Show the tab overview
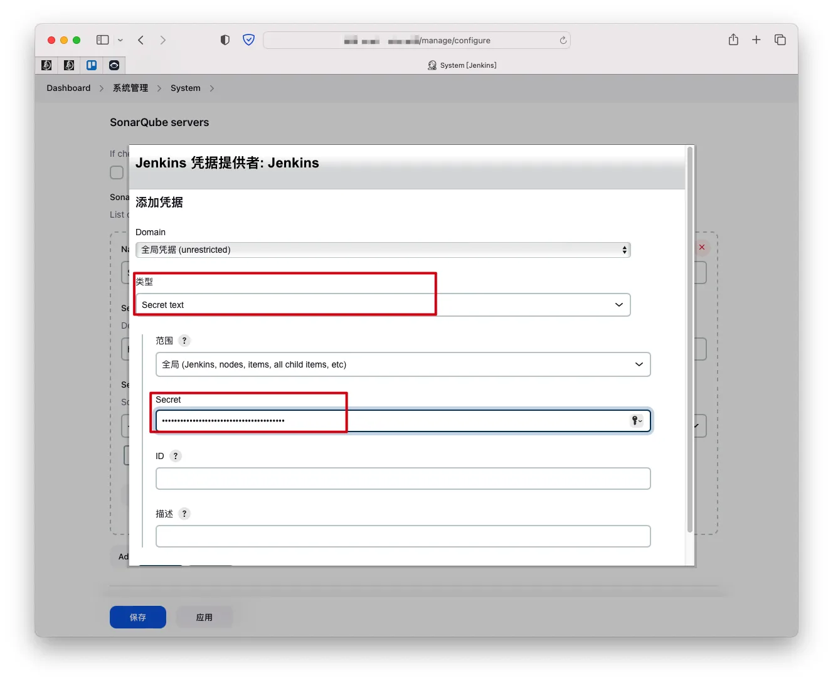This screenshot has width=833, height=683. [780, 40]
